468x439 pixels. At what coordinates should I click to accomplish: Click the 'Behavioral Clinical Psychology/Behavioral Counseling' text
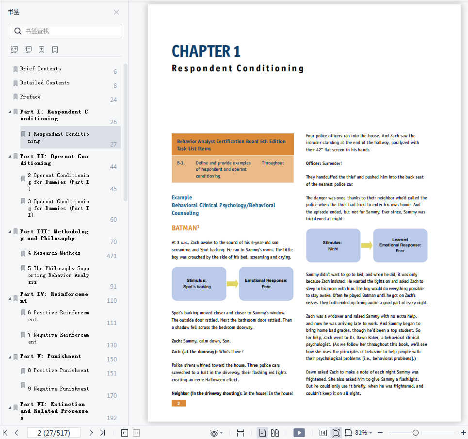223,209
